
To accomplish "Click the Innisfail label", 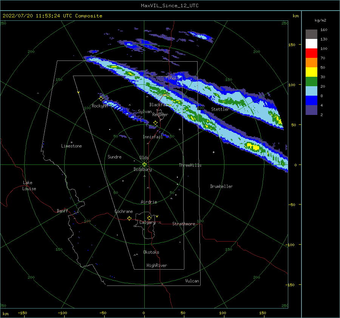I will pos(153,137).
